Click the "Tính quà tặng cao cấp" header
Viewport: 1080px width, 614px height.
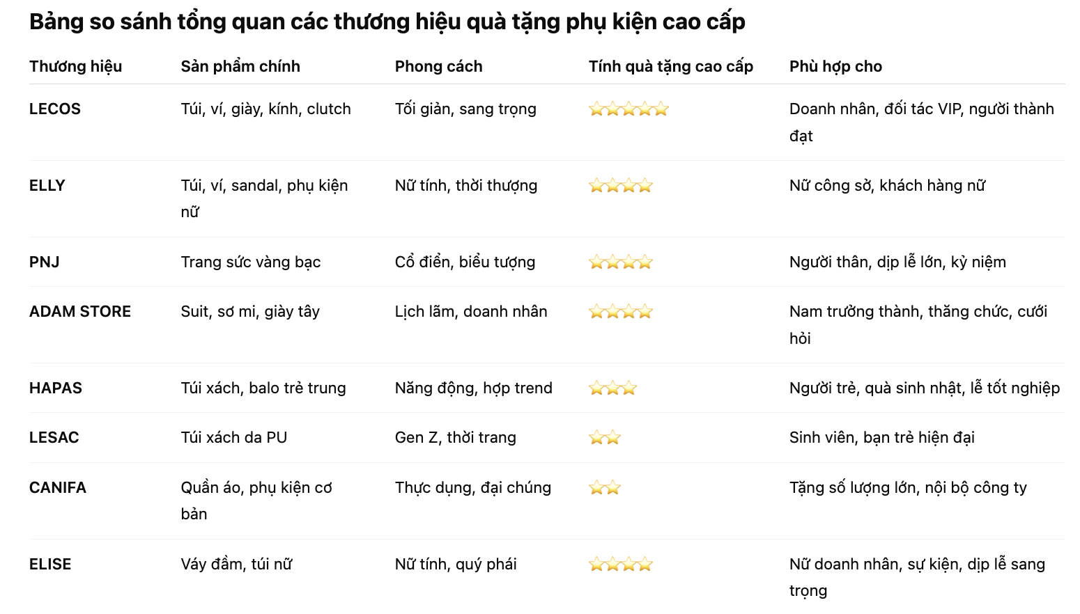click(670, 67)
